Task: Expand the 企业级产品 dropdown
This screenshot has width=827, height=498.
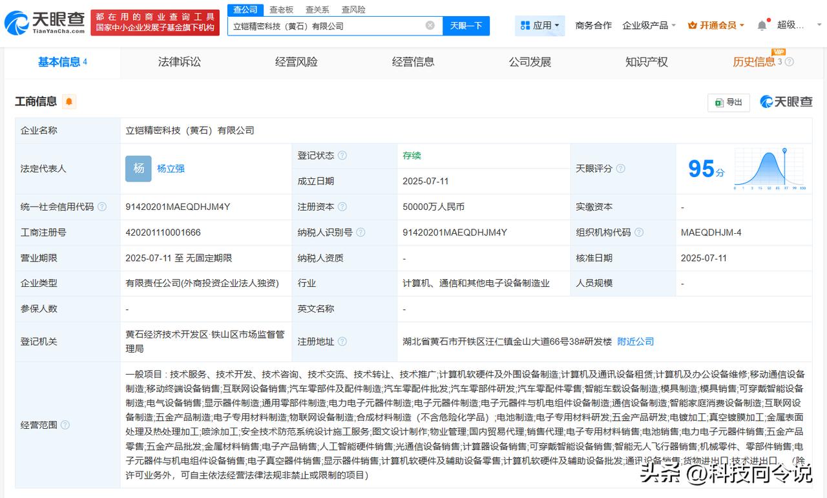Action: pos(649,25)
